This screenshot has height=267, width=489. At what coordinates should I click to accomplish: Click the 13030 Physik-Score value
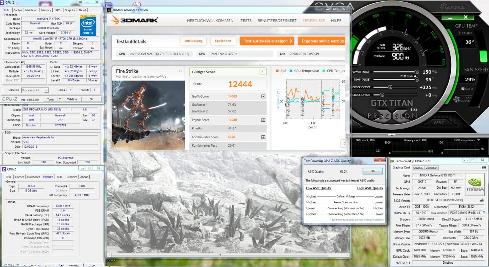point(232,120)
